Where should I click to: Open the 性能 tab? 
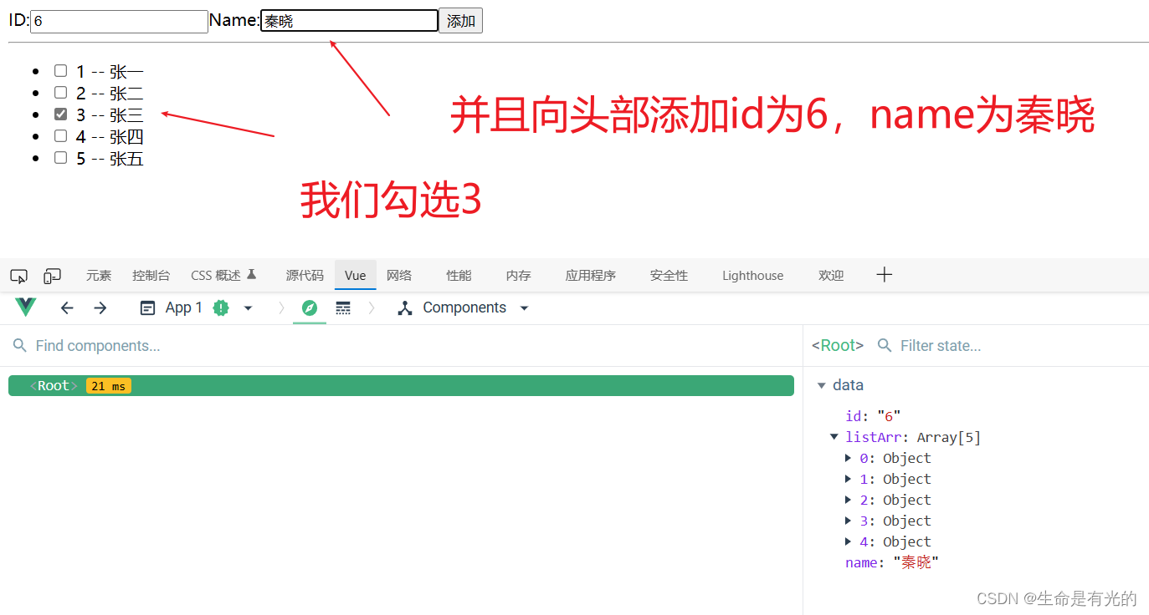[x=459, y=276]
